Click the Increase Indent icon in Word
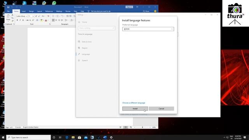 [x=70, y=16]
